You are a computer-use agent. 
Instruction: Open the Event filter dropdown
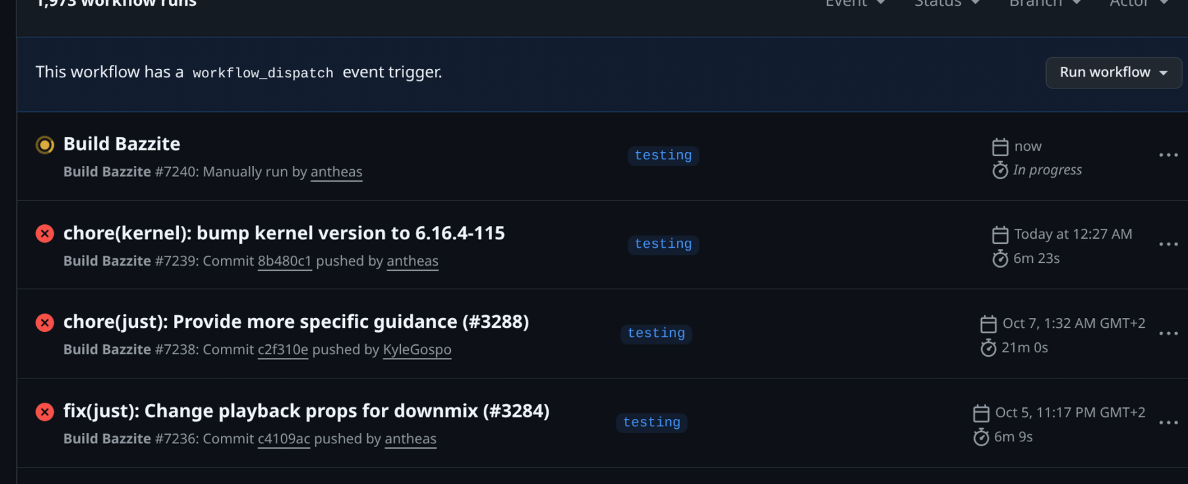pyautogui.click(x=855, y=4)
